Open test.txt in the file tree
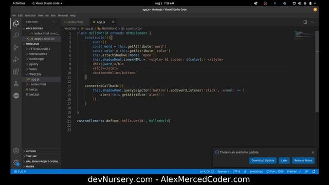Image resolution: width=329 pixels, height=185 pixels. pyautogui.click(x=34, y=95)
